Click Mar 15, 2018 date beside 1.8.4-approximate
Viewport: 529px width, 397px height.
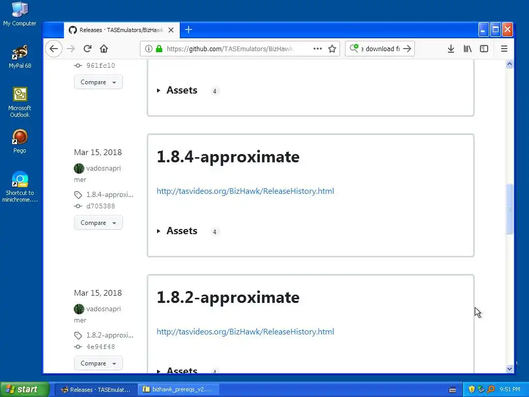98,152
